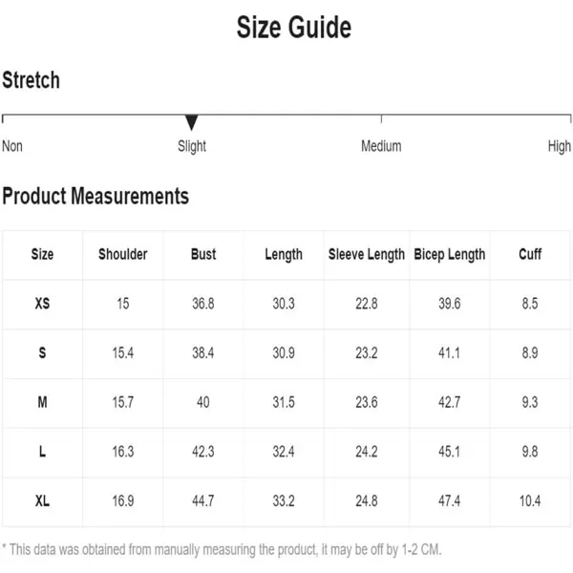This screenshot has width=573, height=573.
Task: Click the measurement disclaimer footnote text
Action: coord(222,550)
